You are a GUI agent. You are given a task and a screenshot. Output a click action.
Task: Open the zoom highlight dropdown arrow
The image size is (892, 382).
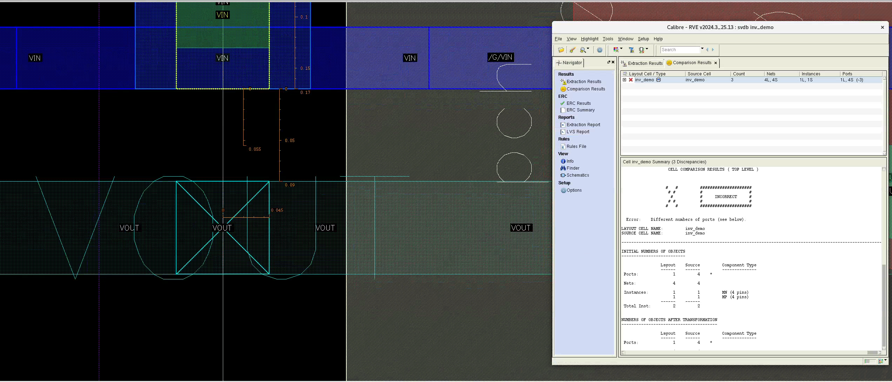588,48
